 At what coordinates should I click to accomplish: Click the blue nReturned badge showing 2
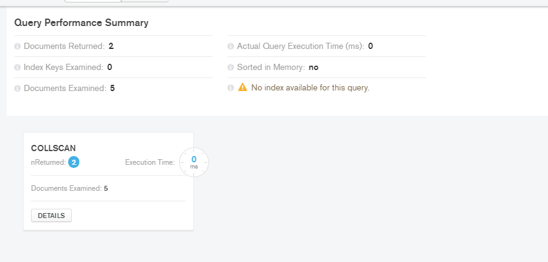pyautogui.click(x=74, y=162)
